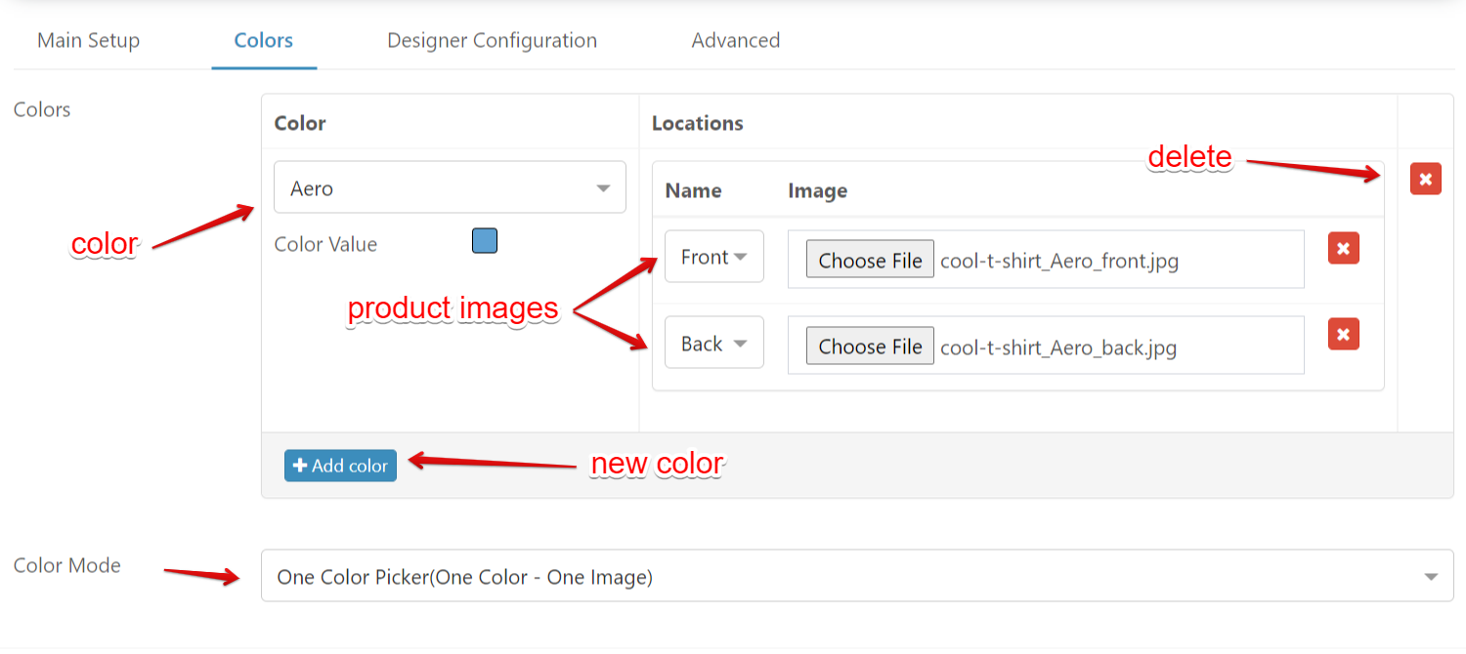Open the Aero color dropdown
The height and width of the screenshot is (654, 1466).
coord(450,187)
